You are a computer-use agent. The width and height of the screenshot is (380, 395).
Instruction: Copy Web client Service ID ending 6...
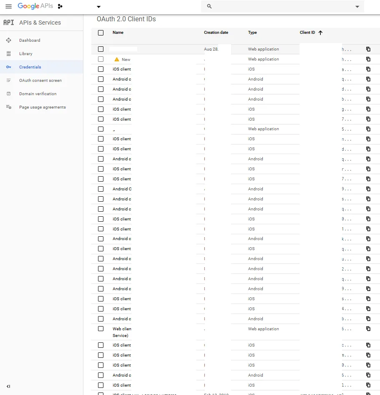[368, 329]
